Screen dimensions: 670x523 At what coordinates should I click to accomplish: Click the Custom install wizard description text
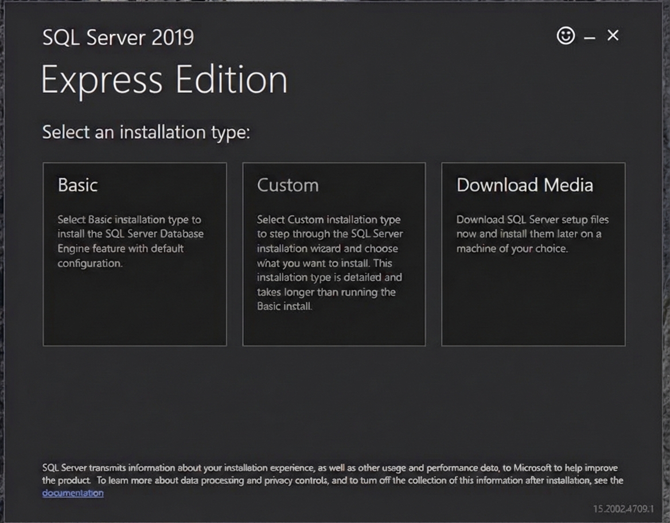click(x=330, y=263)
